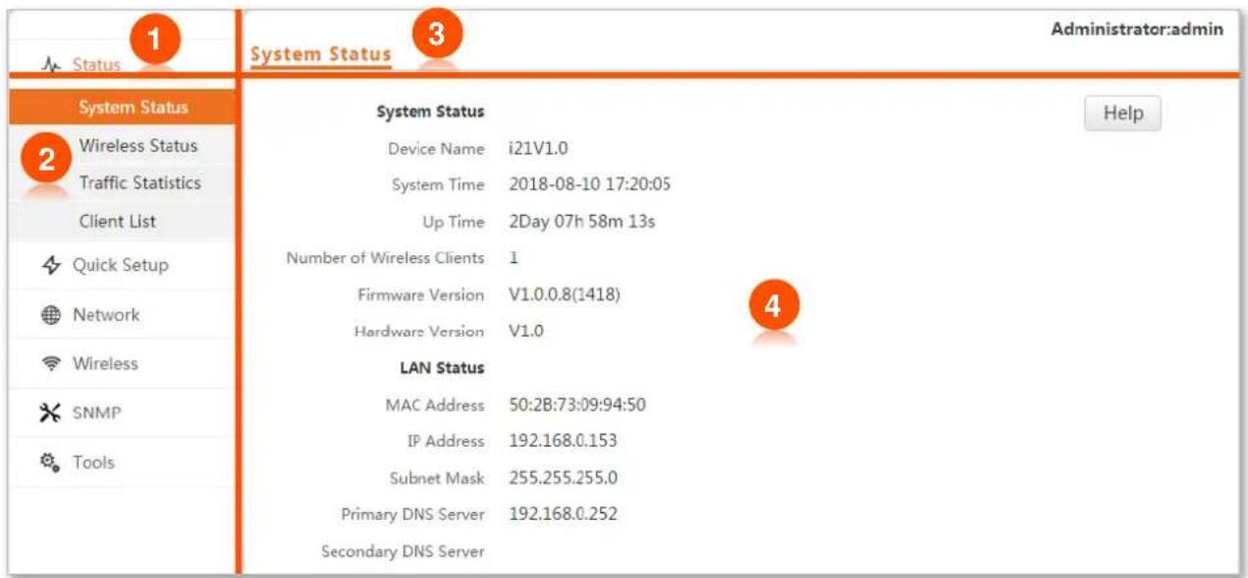This screenshot has height=578, width=1248.
Task: Click the Help button
Action: click(1122, 113)
